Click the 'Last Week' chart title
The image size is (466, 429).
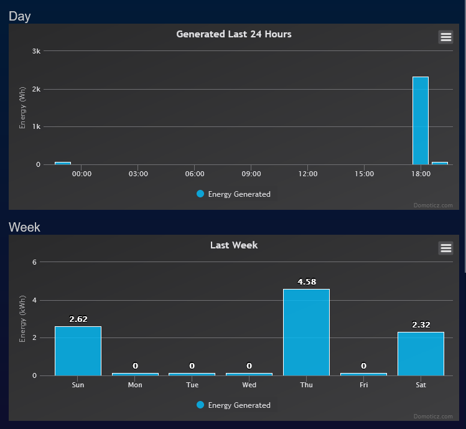point(234,245)
